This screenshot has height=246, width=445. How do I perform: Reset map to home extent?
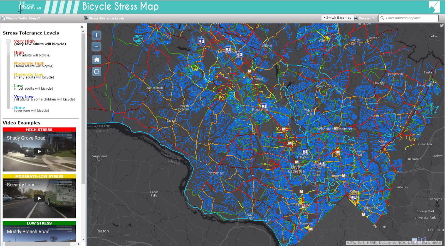[x=97, y=60]
